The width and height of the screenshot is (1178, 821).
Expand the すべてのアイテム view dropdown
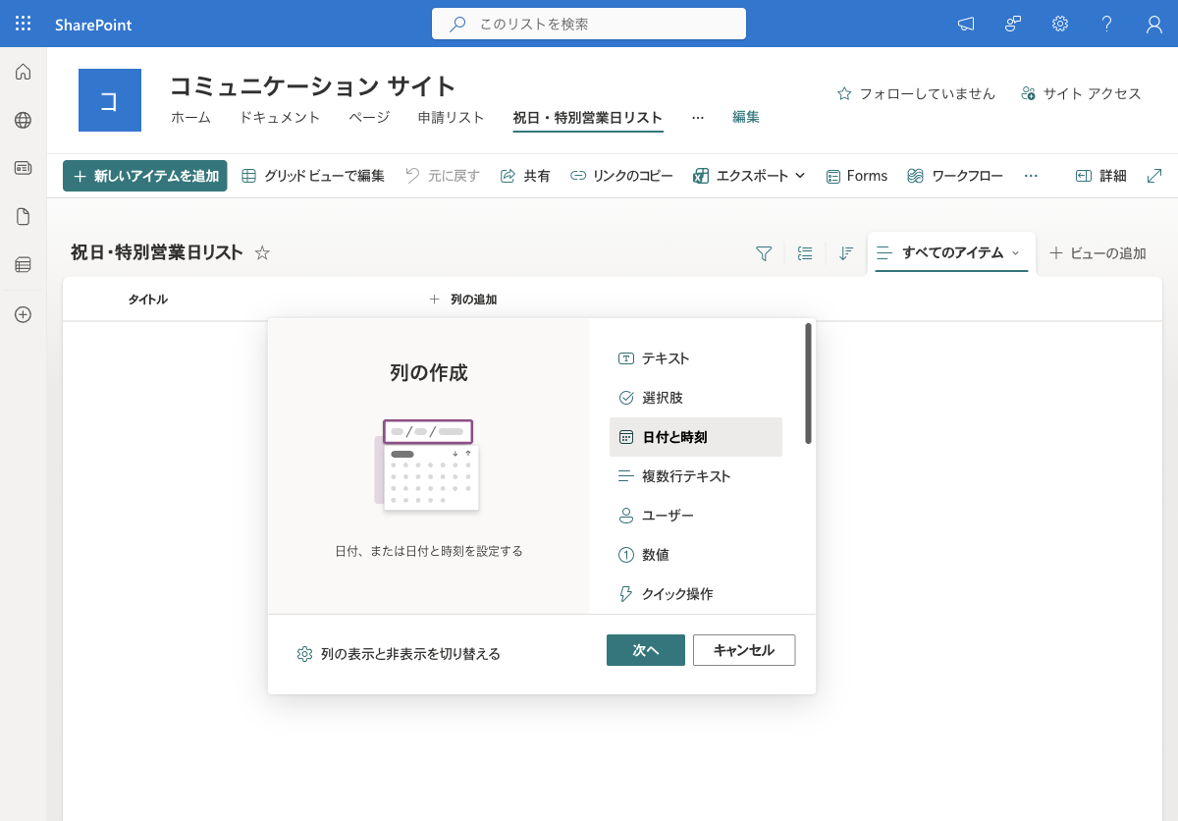click(951, 253)
